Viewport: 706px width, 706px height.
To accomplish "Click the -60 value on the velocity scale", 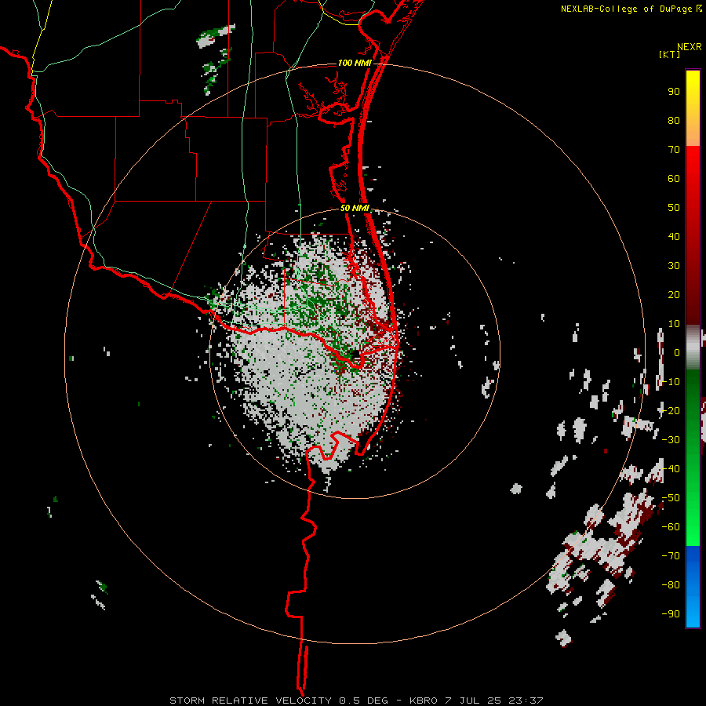I will [x=671, y=527].
